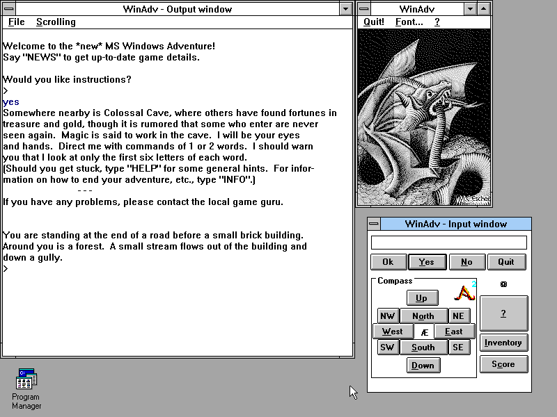
Task: Click the ? menu item beside Font
Action: [x=437, y=22]
